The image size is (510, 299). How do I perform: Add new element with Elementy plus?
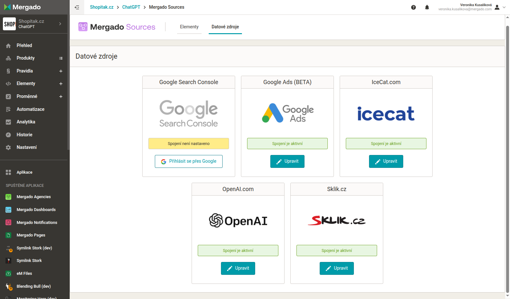pyautogui.click(x=61, y=84)
